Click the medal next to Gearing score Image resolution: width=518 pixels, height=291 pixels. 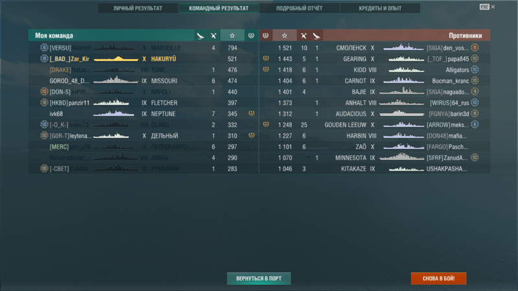pos(266,58)
